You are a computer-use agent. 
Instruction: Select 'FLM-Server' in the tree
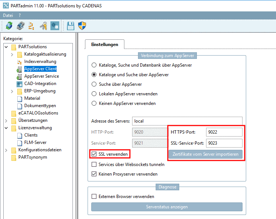35,142
